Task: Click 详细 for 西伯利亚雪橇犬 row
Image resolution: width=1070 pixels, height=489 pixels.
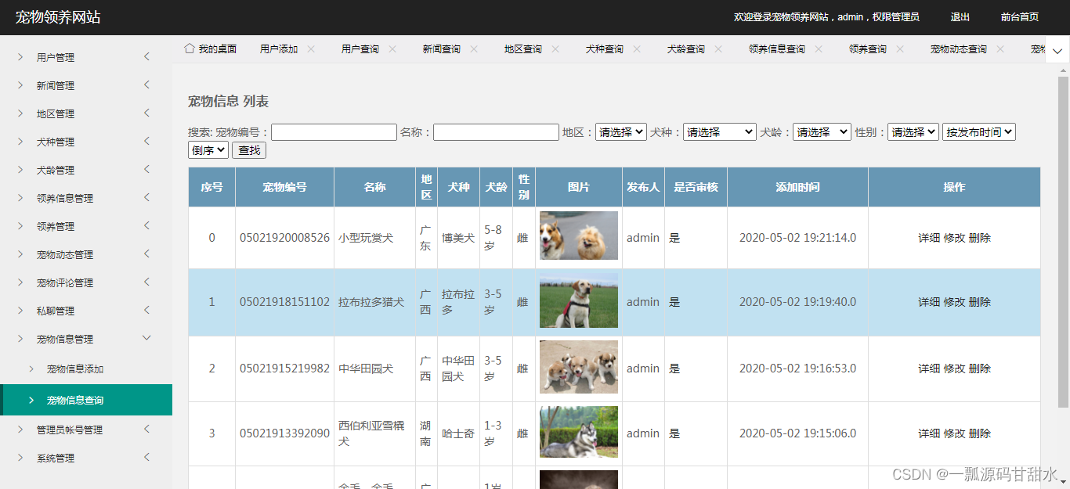Action: (929, 433)
